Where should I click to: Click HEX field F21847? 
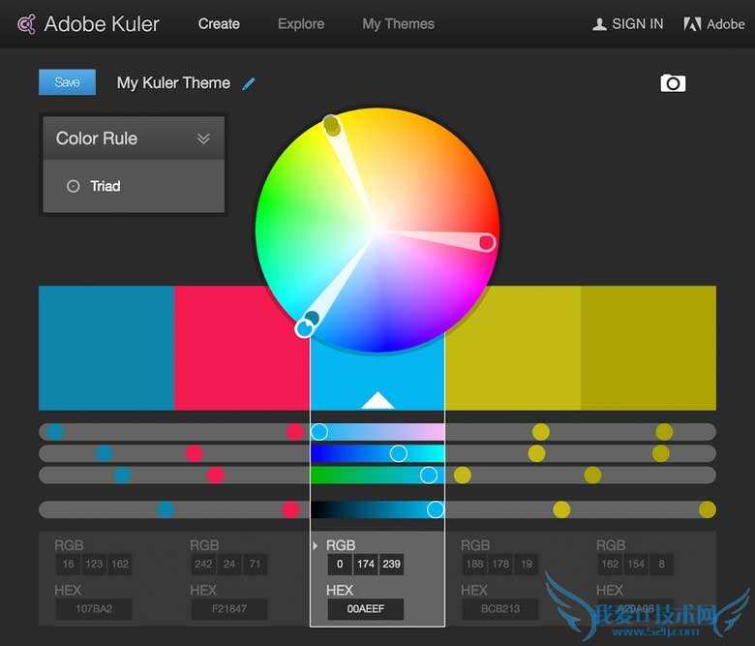point(229,609)
